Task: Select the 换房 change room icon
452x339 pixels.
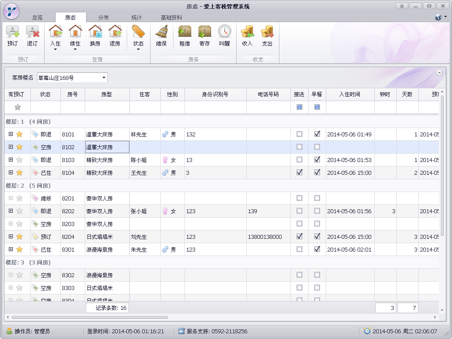Action: [95, 32]
